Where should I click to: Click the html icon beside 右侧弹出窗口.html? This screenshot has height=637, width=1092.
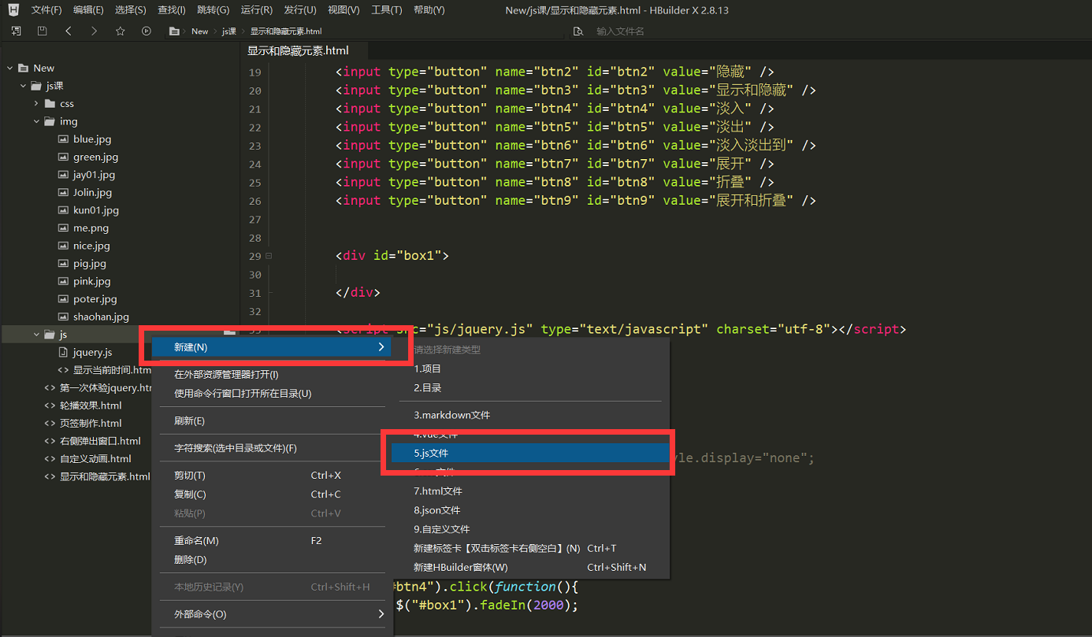(x=50, y=441)
